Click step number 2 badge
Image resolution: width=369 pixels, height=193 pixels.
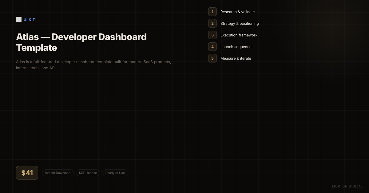(212, 23)
